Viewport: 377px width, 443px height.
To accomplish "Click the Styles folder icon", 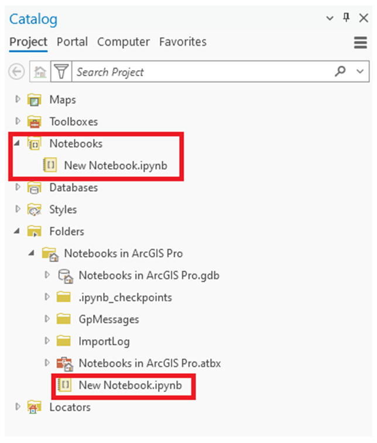I will tap(35, 210).
